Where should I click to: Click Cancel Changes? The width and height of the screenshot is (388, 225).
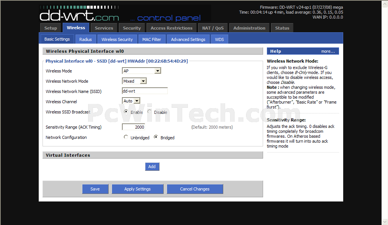(195, 189)
